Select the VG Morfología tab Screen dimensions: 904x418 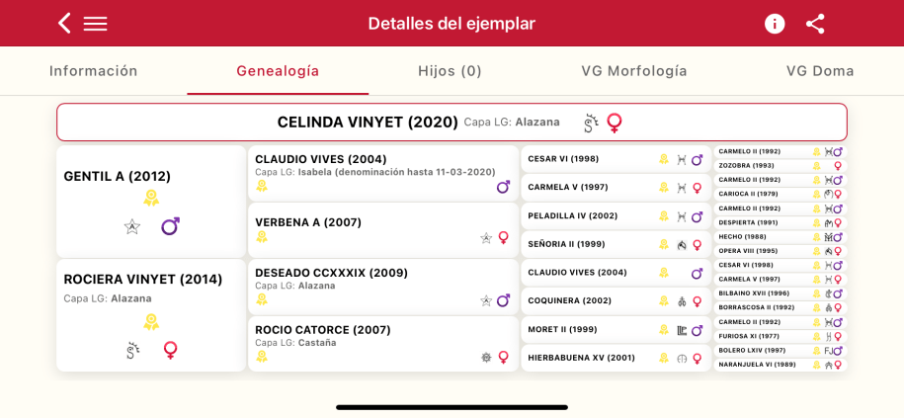634,71
